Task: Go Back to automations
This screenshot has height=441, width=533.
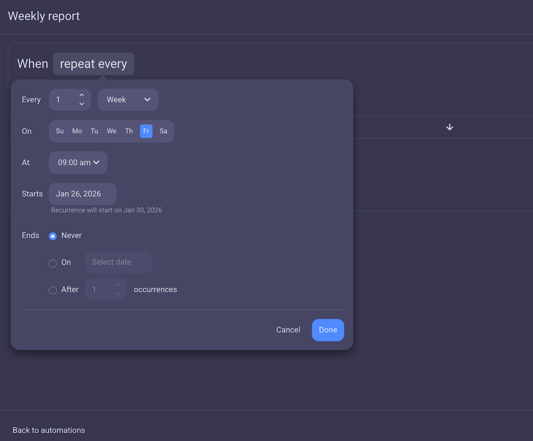Action: [x=49, y=430]
